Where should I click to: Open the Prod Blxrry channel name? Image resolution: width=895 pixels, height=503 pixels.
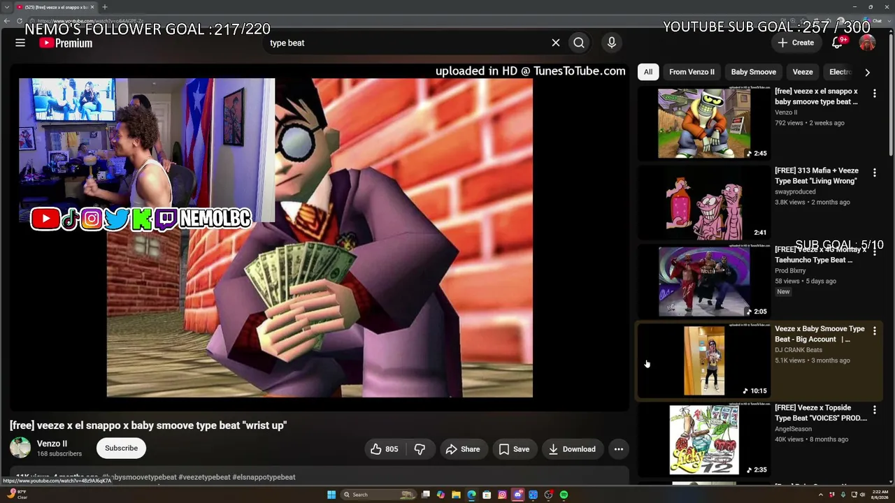click(790, 270)
